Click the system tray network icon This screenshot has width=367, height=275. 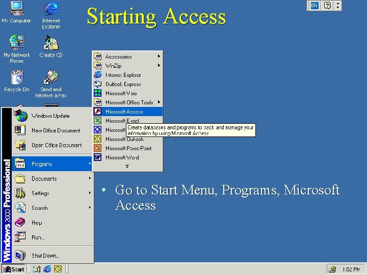[332, 269]
